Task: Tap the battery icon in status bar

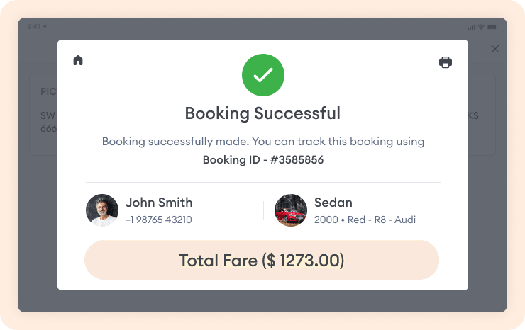Action: tap(492, 27)
